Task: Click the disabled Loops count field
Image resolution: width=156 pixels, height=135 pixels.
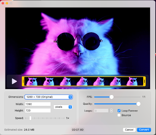Action: (101, 111)
